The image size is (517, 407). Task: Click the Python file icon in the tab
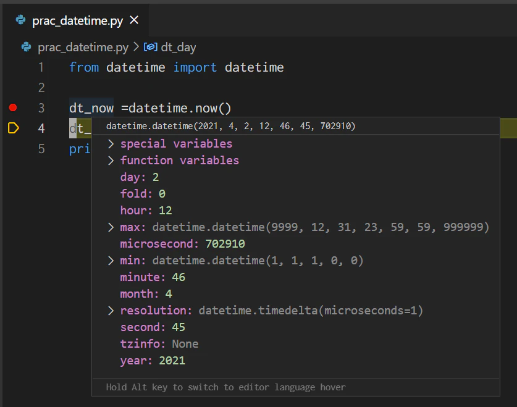[x=21, y=20]
